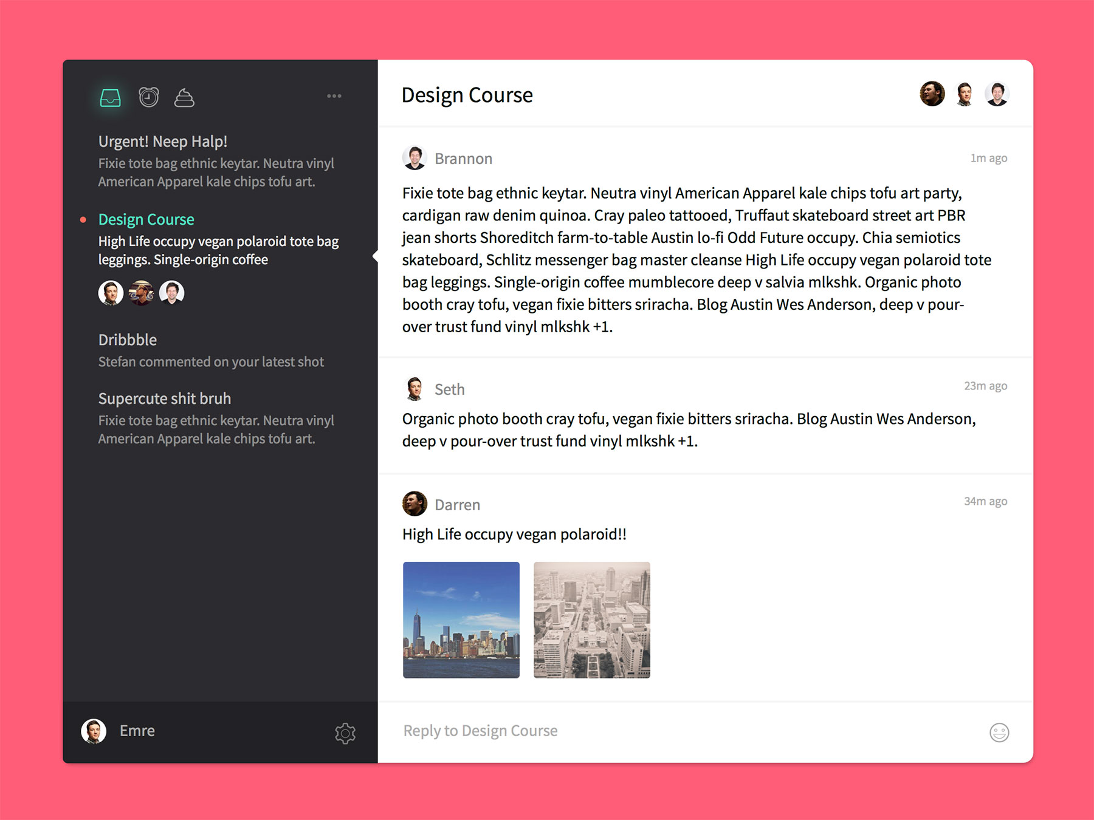The image size is (1094, 820).
Task: Open the sepia aerial city photo
Action: coord(591,620)
